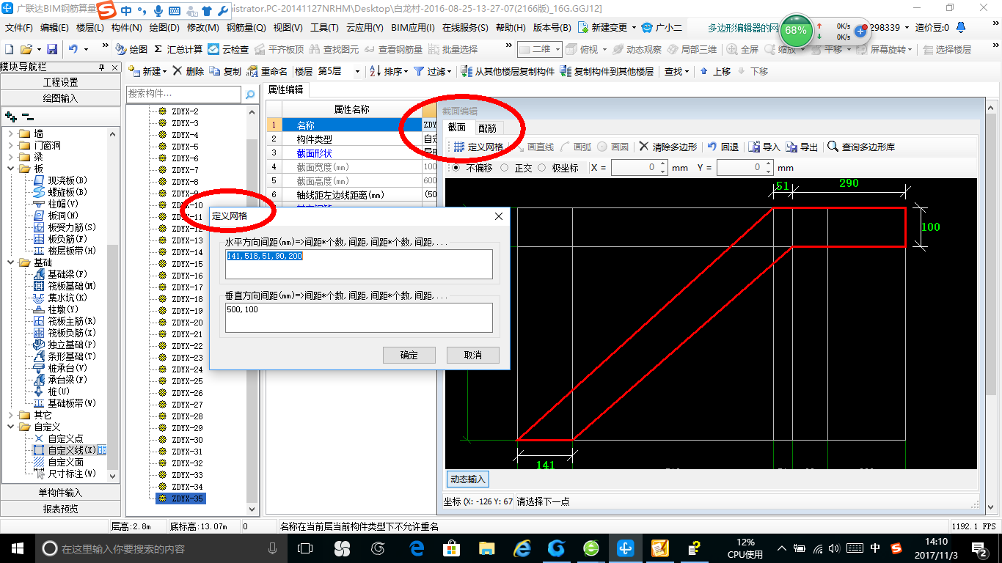Open 钢筋量(Q) menu
The height and width of the screenshot is (563, 1002).
[x=246, y=28]
